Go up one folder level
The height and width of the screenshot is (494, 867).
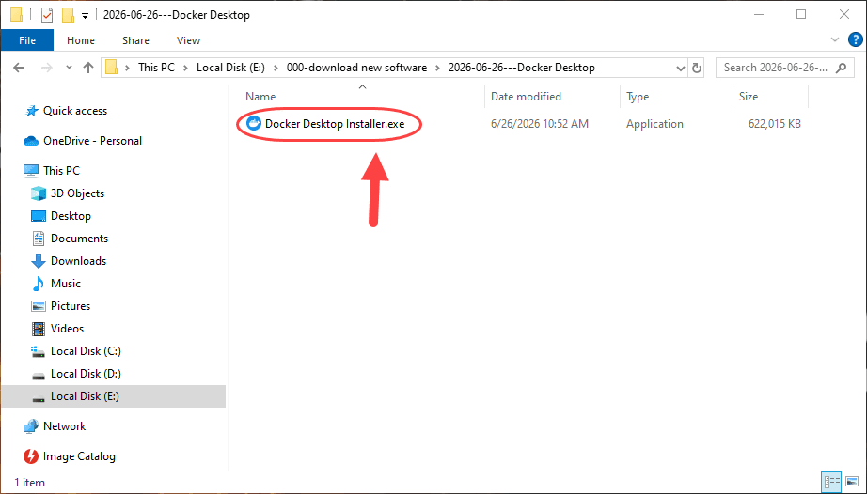pos(88,68)
